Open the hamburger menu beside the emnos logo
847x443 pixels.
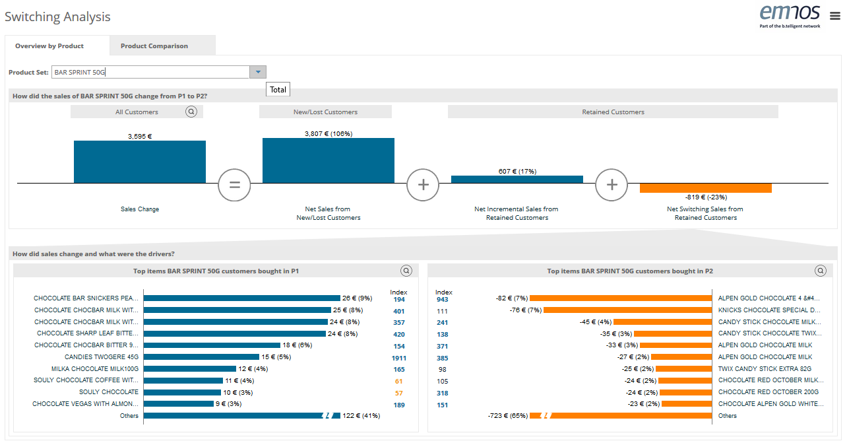coord(835,17)
